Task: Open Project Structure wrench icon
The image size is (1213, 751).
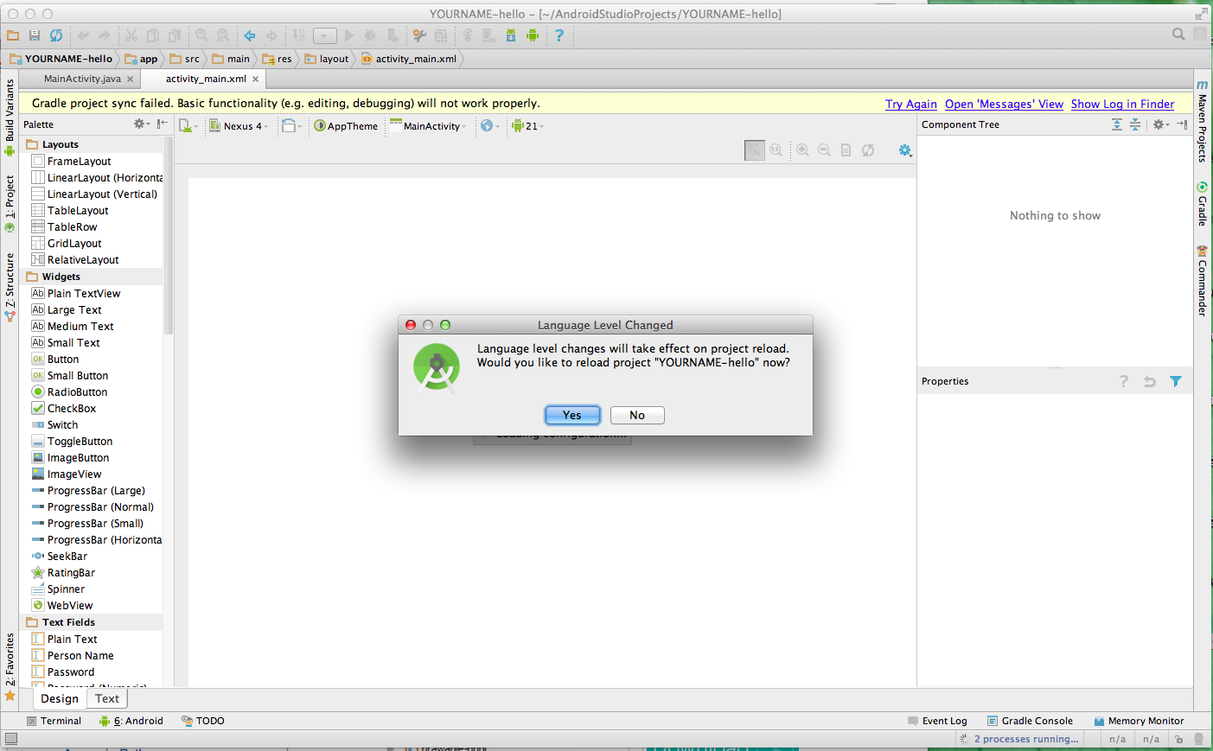Action: 419,35
